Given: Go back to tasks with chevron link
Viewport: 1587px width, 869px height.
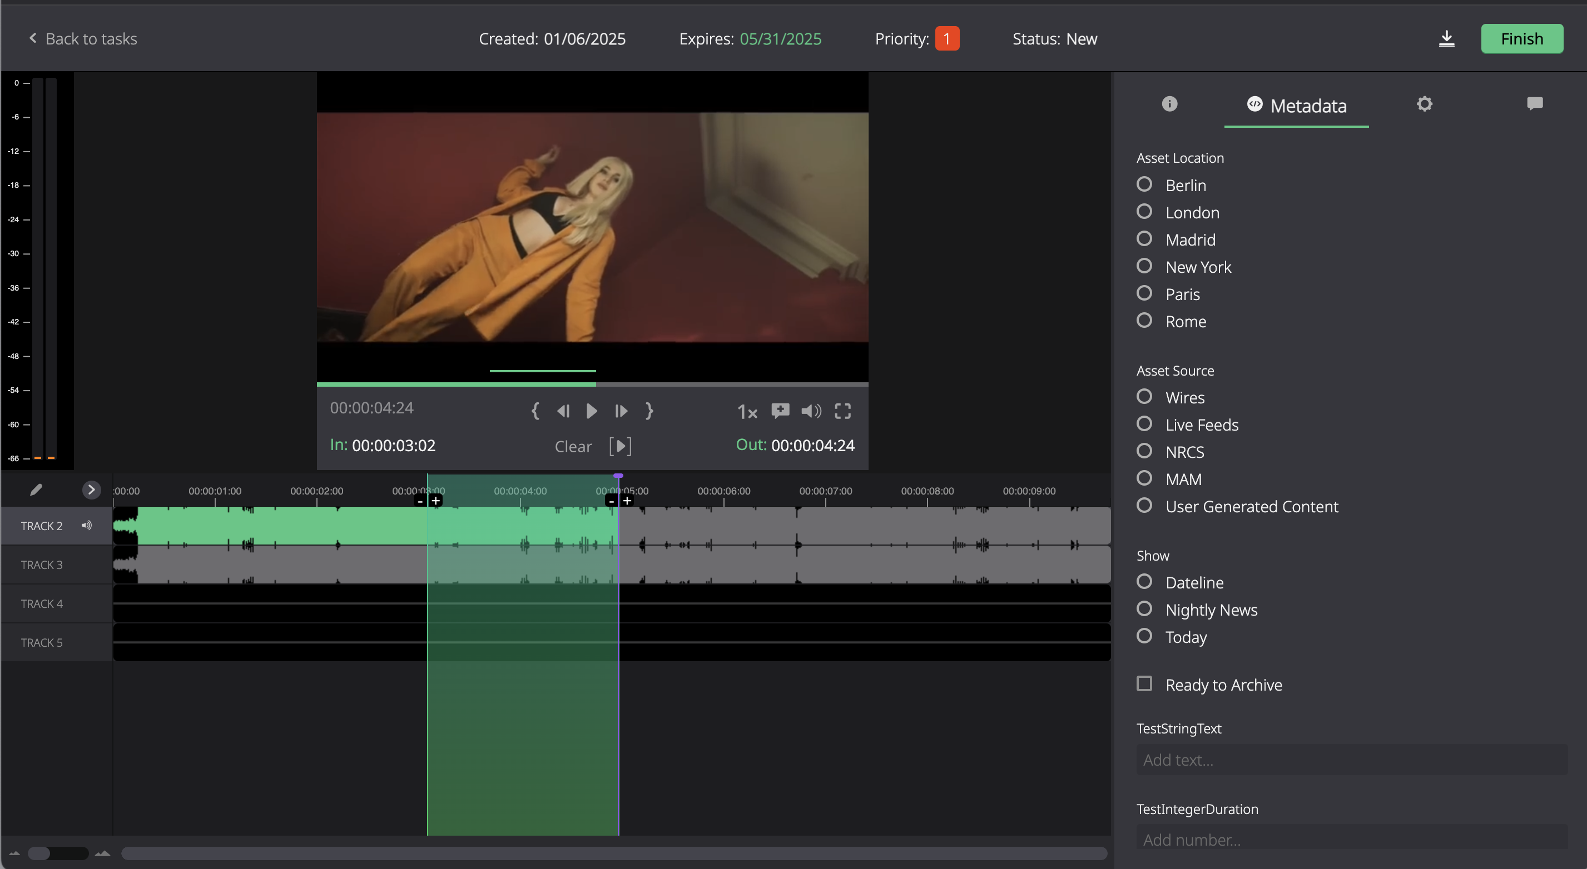Looking at the screenshot, I should (x=83, y=39).
